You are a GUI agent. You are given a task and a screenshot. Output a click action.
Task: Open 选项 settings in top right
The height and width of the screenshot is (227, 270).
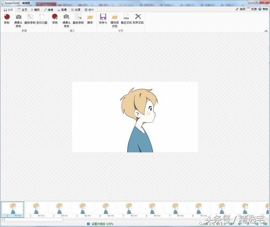(x=240, y=9)
